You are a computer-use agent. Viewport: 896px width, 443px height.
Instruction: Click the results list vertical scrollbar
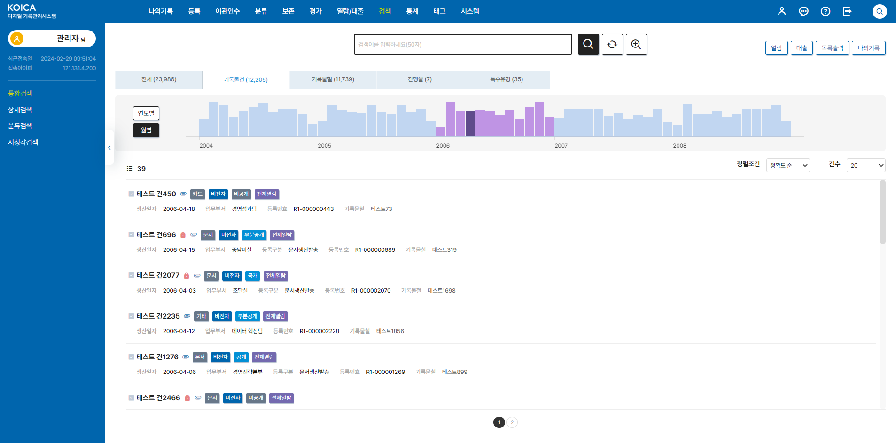click(882, 212)
